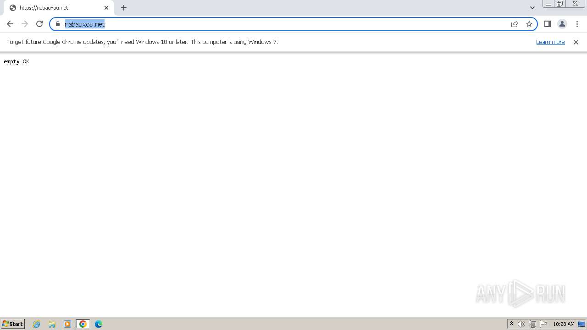Open the clock showing 10:28 AM
This screenshot has width=587, height=330.
tap(564, 324)
